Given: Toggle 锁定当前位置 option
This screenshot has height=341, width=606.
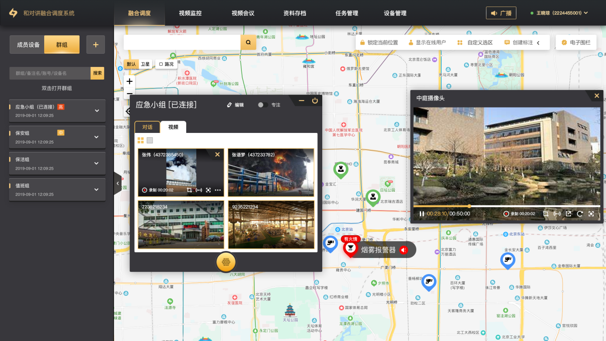Looking at the screenshot, I should (379, 42).
